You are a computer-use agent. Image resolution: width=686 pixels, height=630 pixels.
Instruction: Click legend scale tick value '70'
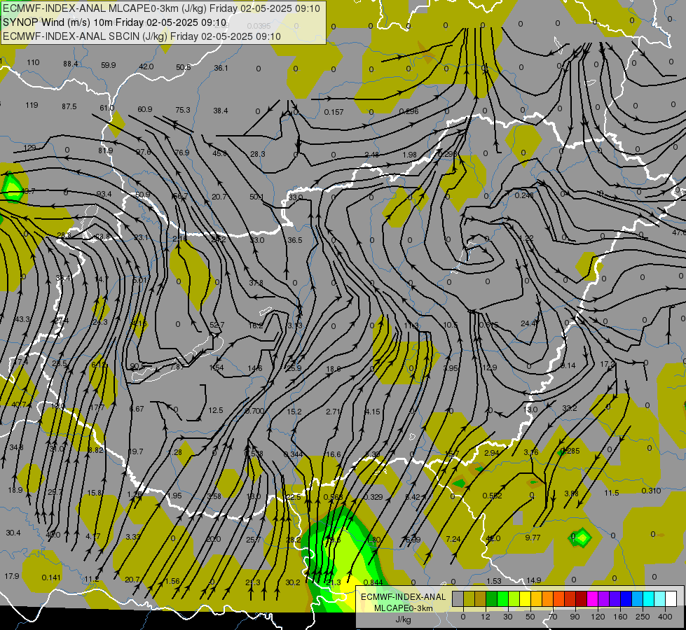(x=553, y=617)
